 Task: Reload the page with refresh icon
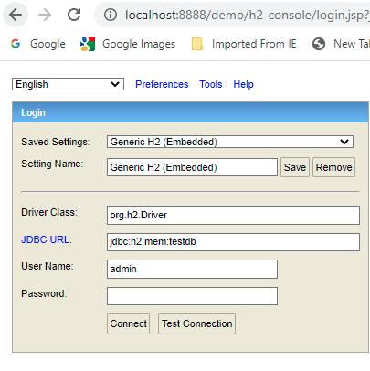click(x=74, y=15)
